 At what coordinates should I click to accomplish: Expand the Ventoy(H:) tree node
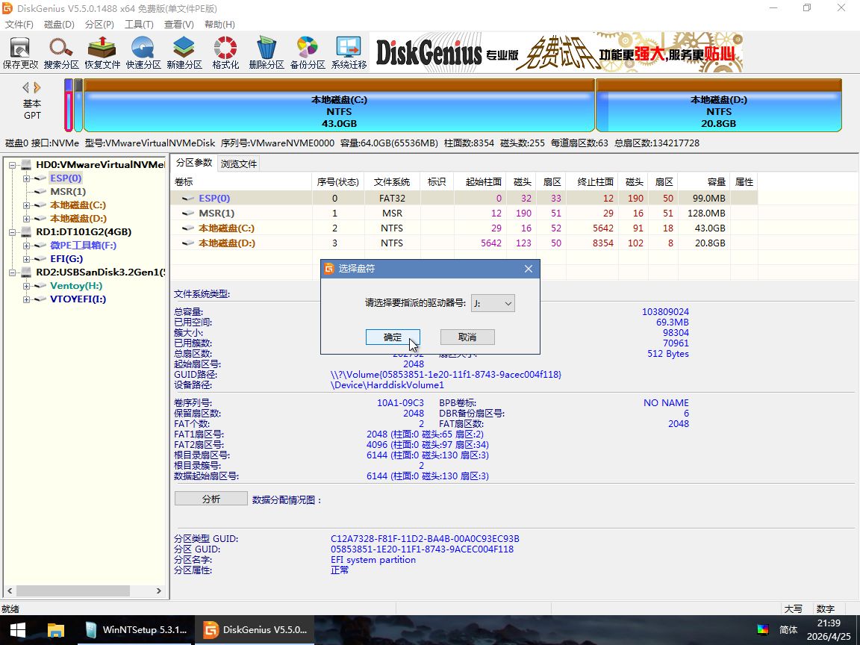click(x=26, y=286)
